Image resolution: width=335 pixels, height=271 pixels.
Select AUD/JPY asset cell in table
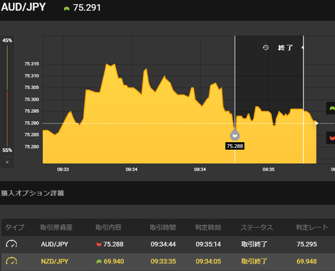click(54, 244)
